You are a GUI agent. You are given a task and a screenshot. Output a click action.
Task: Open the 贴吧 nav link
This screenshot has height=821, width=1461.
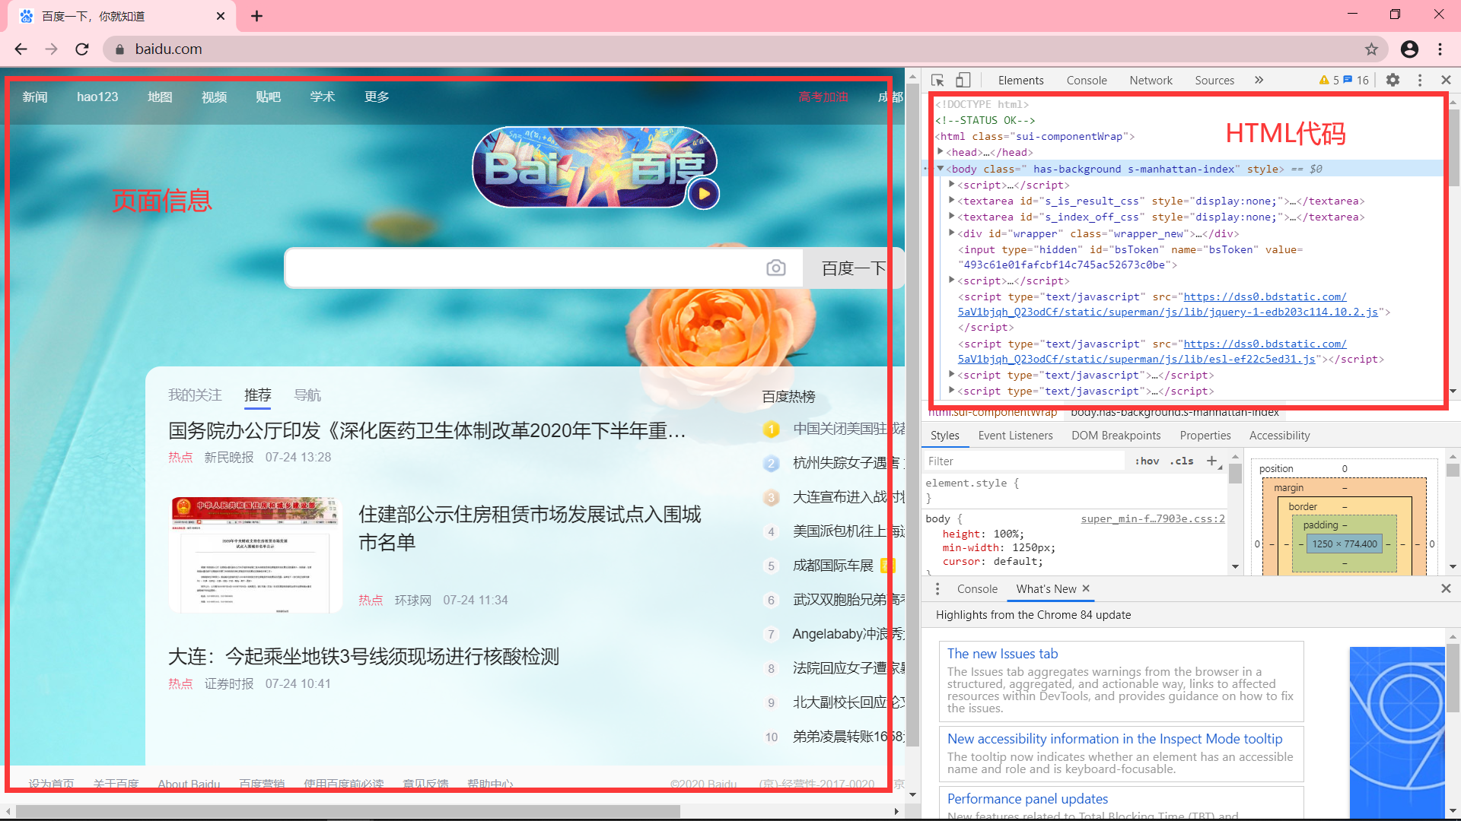[269, 97]
